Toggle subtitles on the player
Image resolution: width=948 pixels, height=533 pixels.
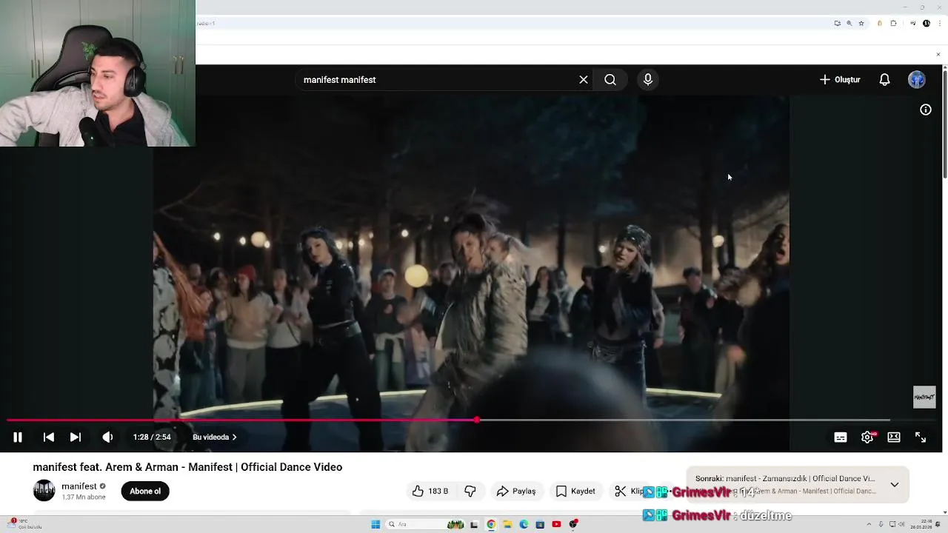click(x=841, y=437)
